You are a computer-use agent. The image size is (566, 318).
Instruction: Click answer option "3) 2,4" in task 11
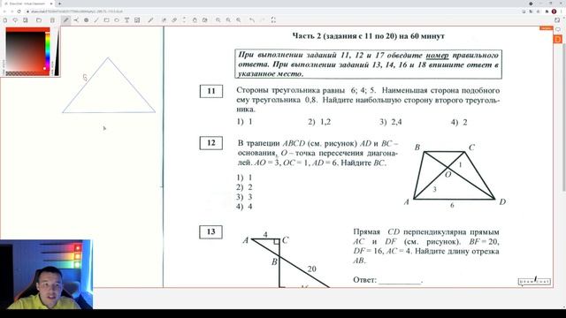pos(391,122)
